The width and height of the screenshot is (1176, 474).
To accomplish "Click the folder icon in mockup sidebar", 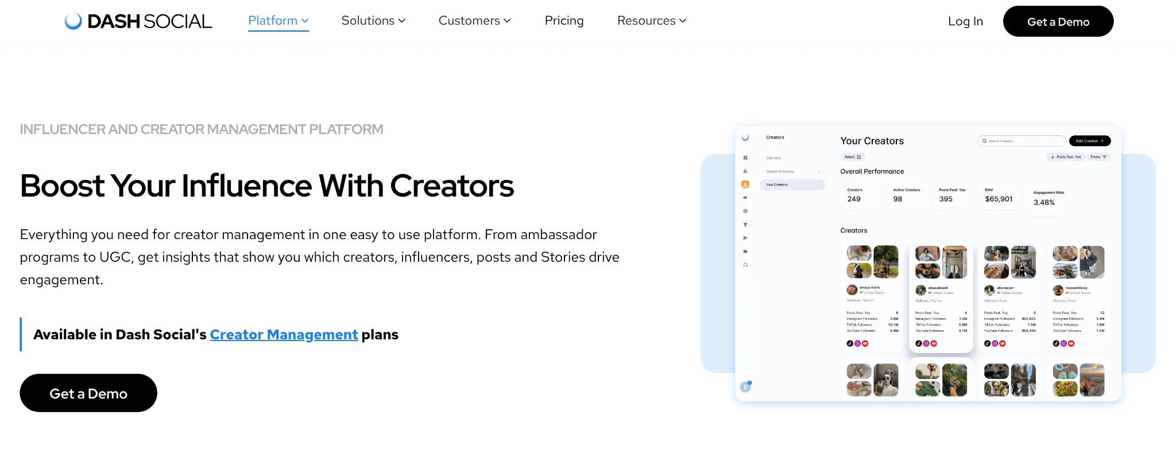I will (745, 252).
